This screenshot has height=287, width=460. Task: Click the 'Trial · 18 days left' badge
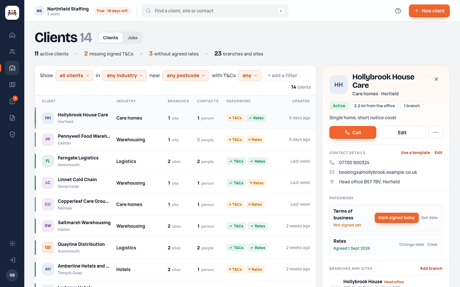pyautogui.click(x=112, y=11)
